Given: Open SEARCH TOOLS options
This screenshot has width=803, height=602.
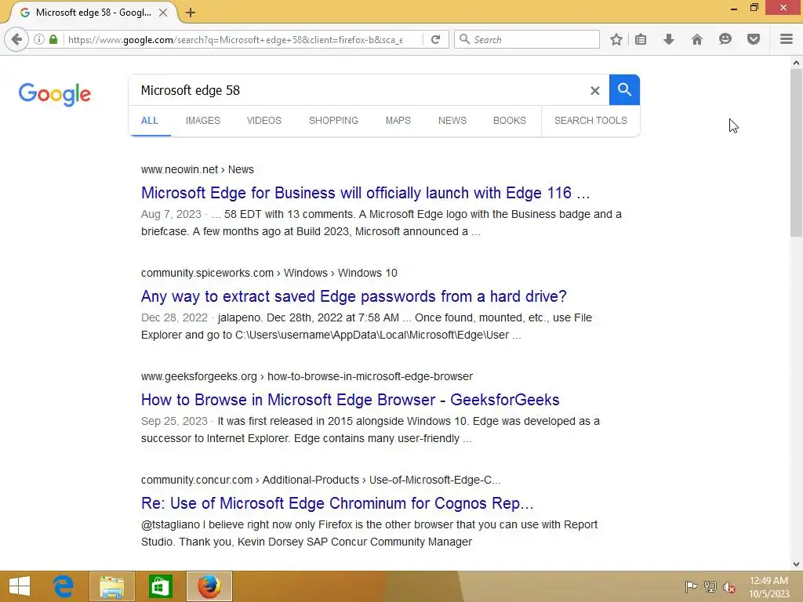Looking at the screenshot, I should (590, 121).
